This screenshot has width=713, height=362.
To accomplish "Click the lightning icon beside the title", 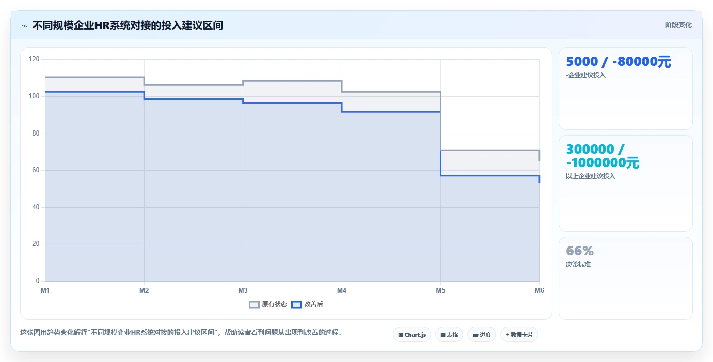I will point(24,25).
